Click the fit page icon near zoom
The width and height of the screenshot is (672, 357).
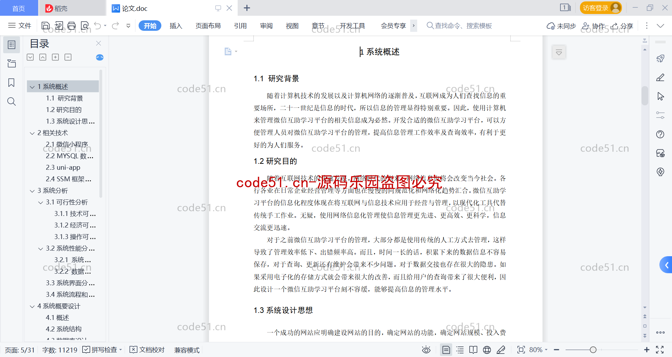(x=521, y=350)
